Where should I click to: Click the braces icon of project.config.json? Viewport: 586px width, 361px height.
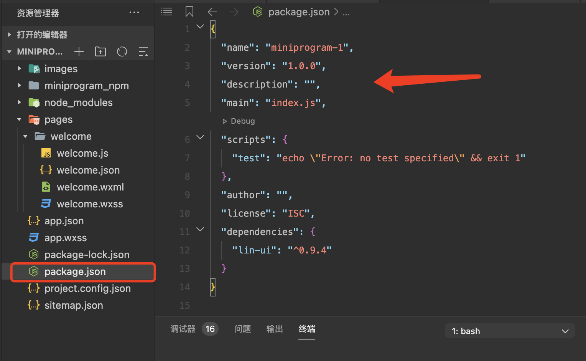pyautogui.click(x=34, y=288)
